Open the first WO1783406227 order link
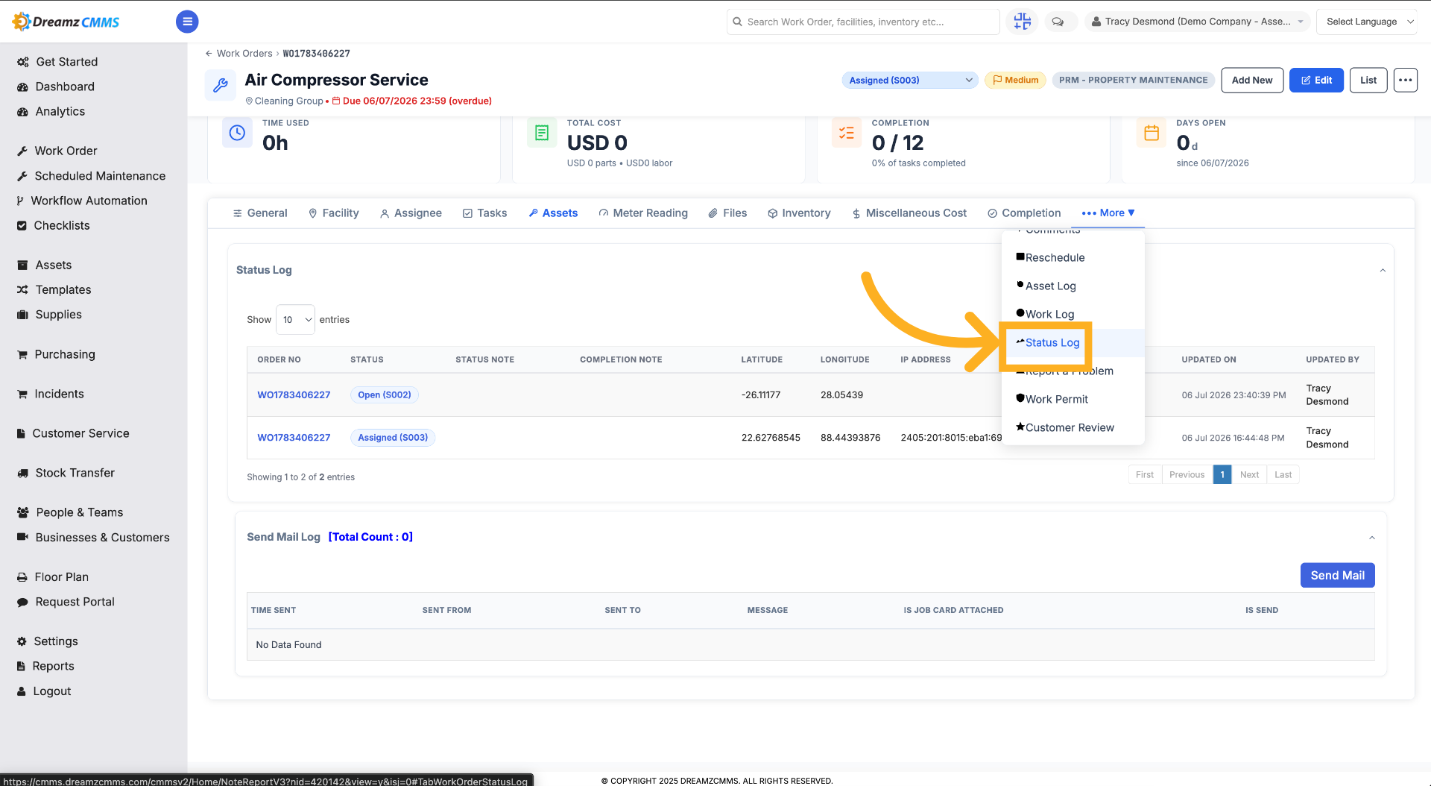The width and height of the screenshot is (1431, 786). 294,394
